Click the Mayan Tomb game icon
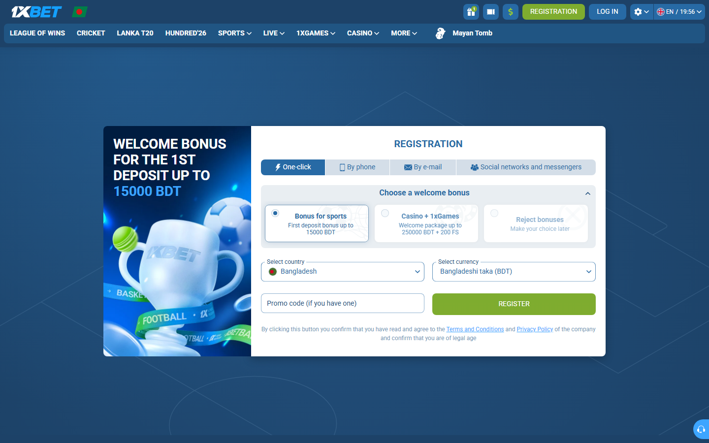This screenshot has height=443, width=709. coord(440,33)
